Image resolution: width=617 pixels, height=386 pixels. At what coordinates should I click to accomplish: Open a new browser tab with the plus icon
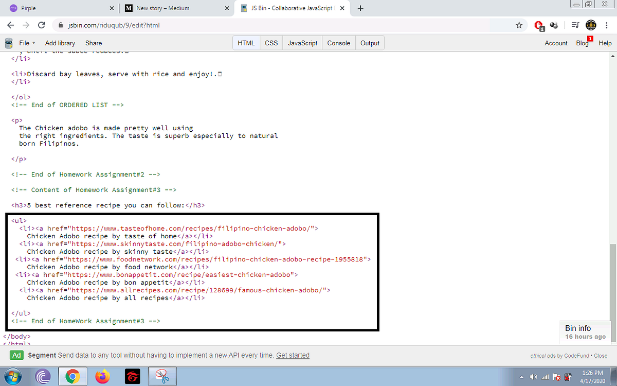pos(360,8)
